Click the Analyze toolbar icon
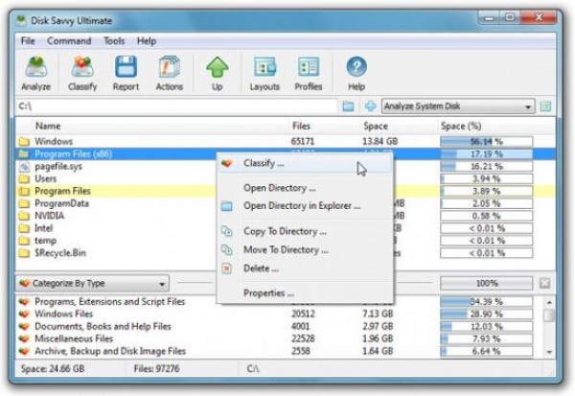This screenshot has height=396, width=575. point(36,74)
